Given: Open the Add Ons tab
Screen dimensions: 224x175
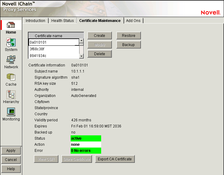Looking at the screenshot, I should pos(133,21).
